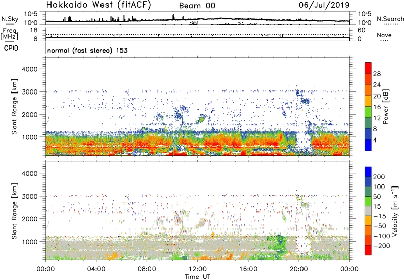Click the 'CPID' label
404x280 pixels.
(x=11, y=48)
